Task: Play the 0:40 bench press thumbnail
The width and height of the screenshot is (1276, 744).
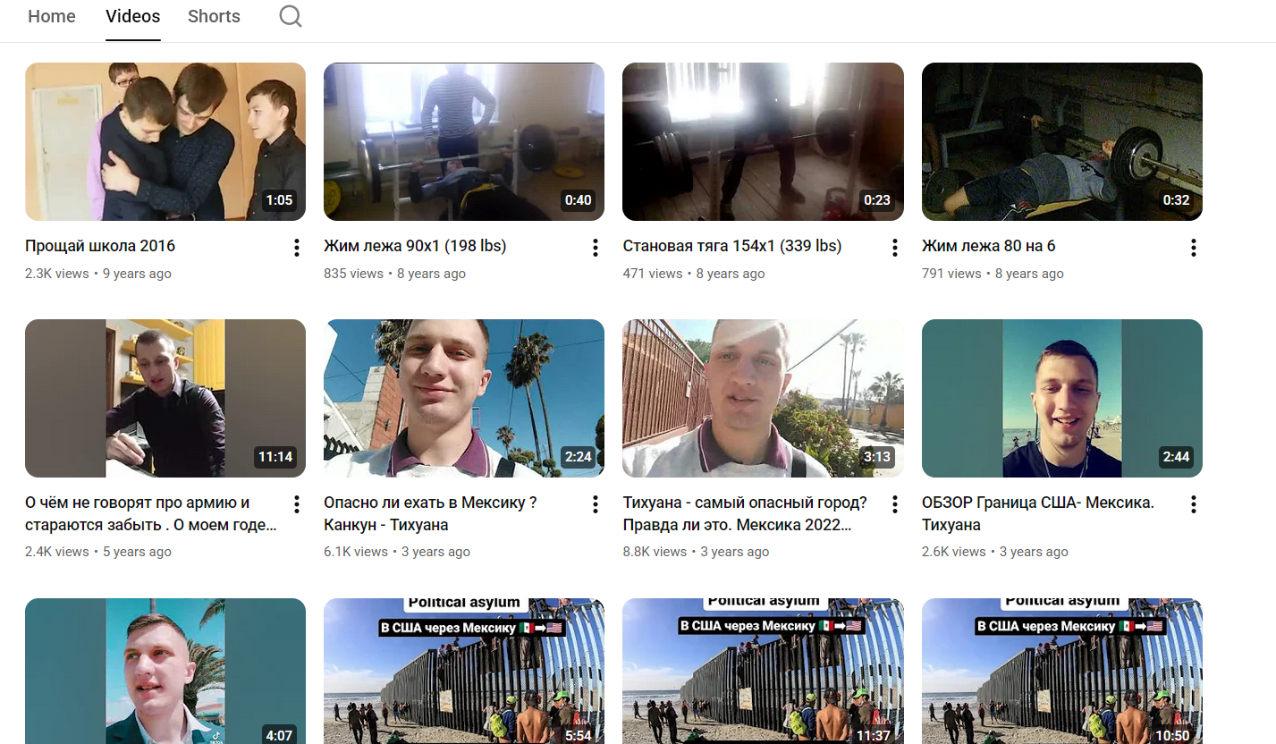Action: click(x=463, y=141)
